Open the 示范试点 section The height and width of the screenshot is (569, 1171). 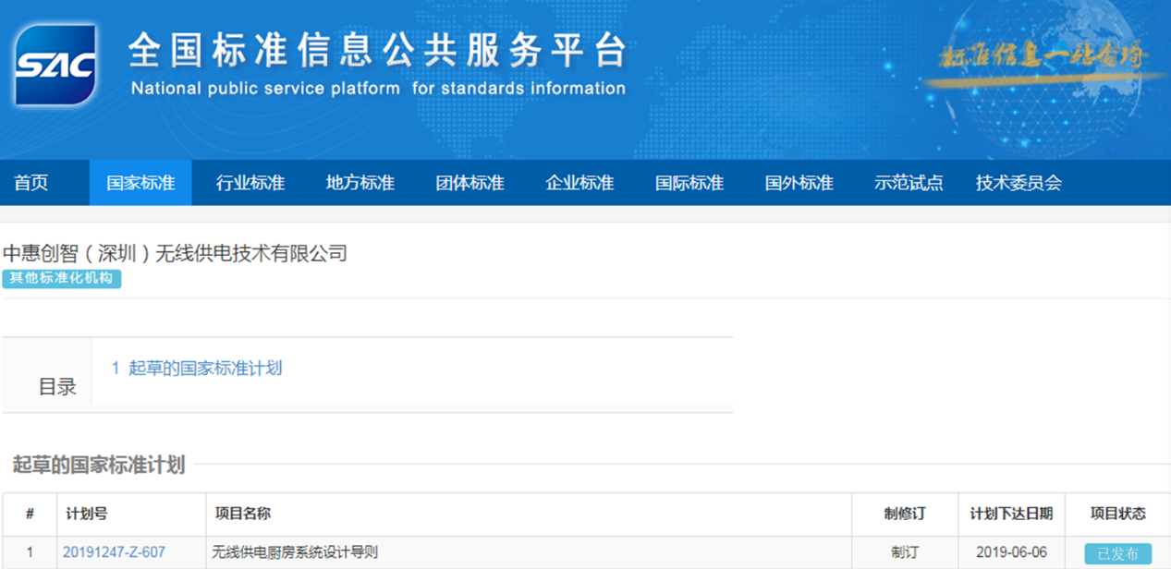909,183
